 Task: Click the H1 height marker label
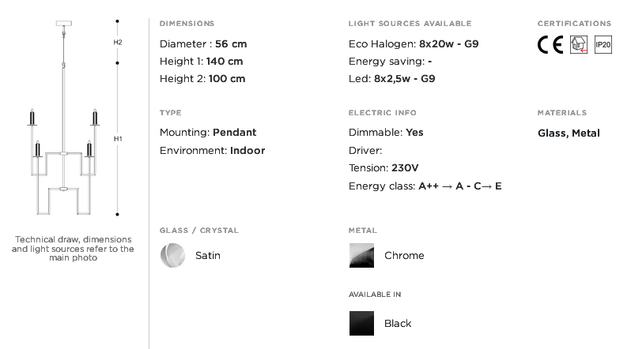118,139
